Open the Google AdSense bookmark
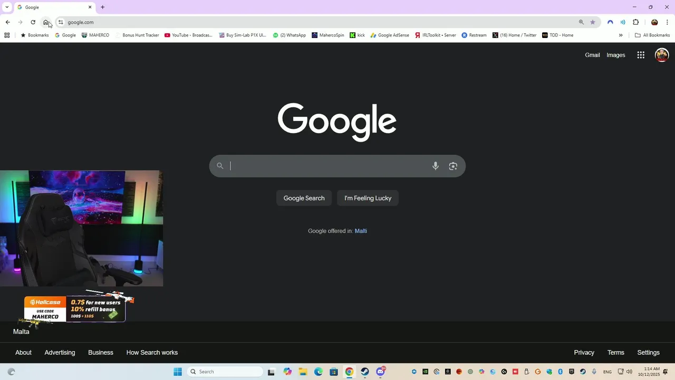 390,35
